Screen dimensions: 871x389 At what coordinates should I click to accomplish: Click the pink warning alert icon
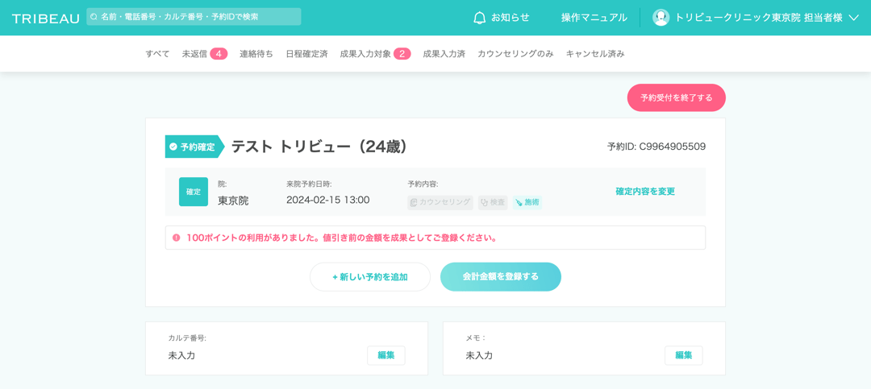point(177,238)
